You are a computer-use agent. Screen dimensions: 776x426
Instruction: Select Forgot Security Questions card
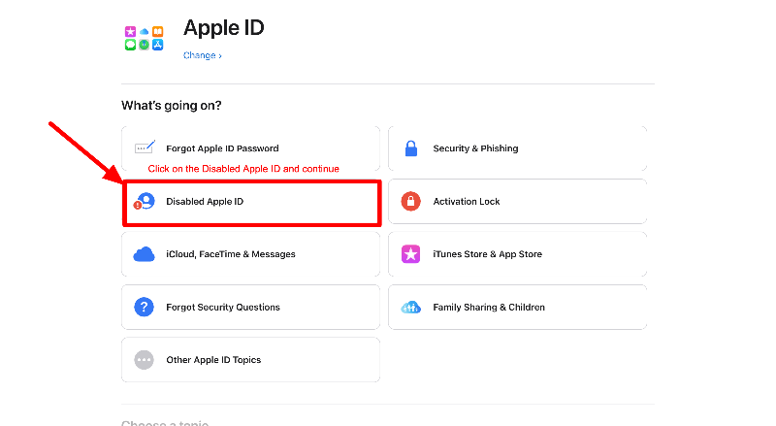pos(250,307)
